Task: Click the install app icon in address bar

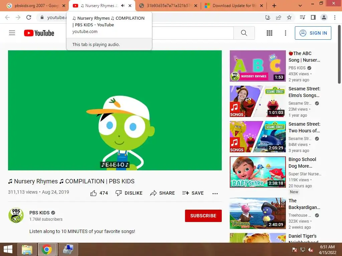Action: coord(268,17)
